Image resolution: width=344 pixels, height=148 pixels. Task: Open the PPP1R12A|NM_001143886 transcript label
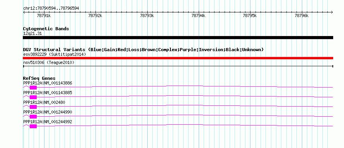coord(48,83)
